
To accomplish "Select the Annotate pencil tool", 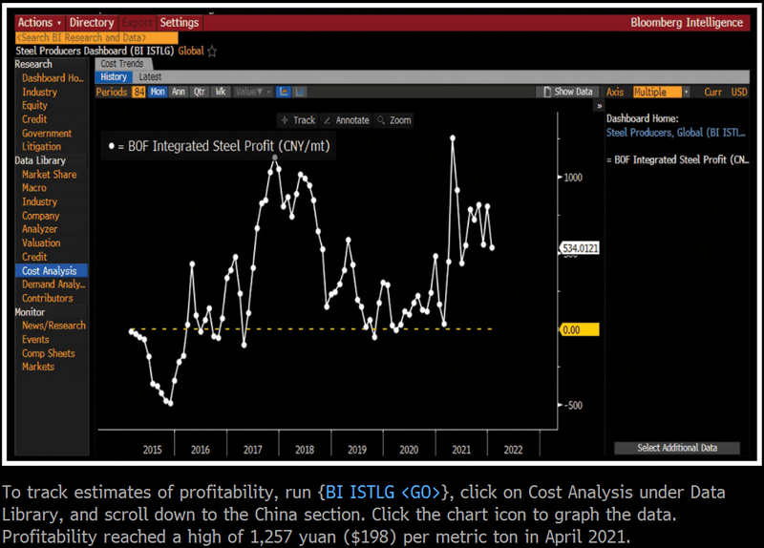I will (x=346, y=120).
